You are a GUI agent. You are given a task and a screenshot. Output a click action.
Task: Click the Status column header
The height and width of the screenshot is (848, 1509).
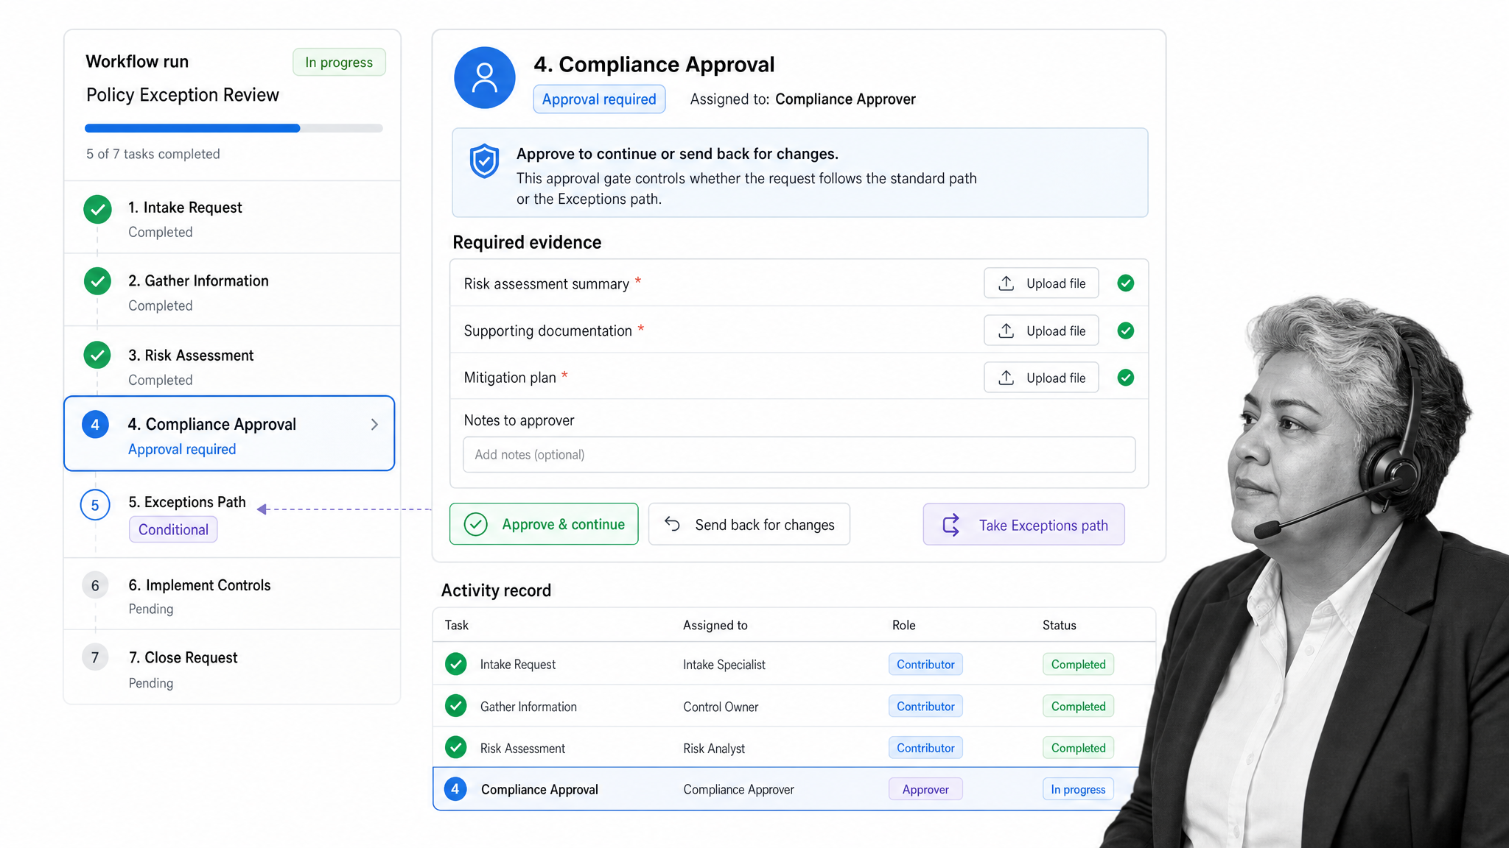[x=1059, y=625]
